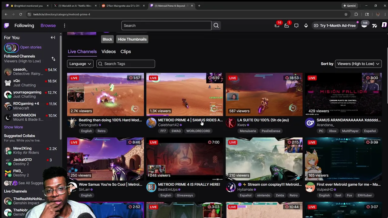Expand Show More followed channels
388x218 pixels.
13,127
